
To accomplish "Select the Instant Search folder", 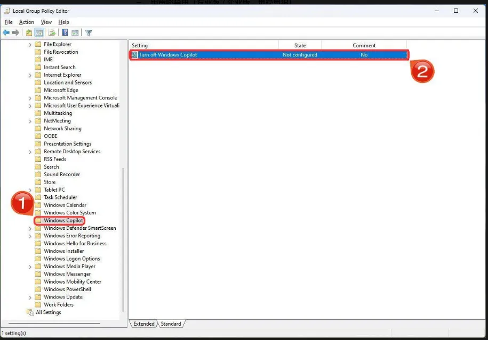I will click(x=59, y=67).
